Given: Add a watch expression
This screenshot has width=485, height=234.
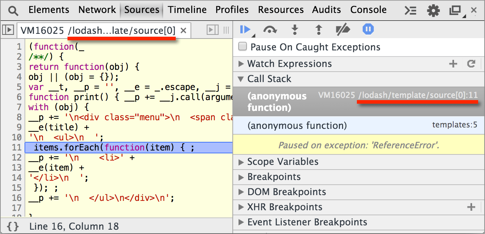Looking at the screenshot, I should point(453,64).
